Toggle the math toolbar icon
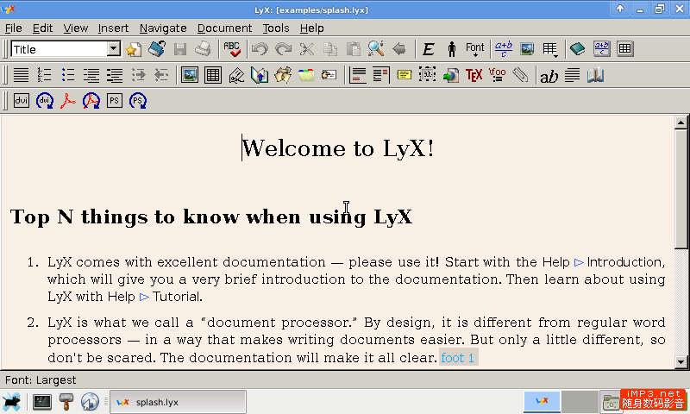Viewport: 690px width, 414px height. coord(601,49)
